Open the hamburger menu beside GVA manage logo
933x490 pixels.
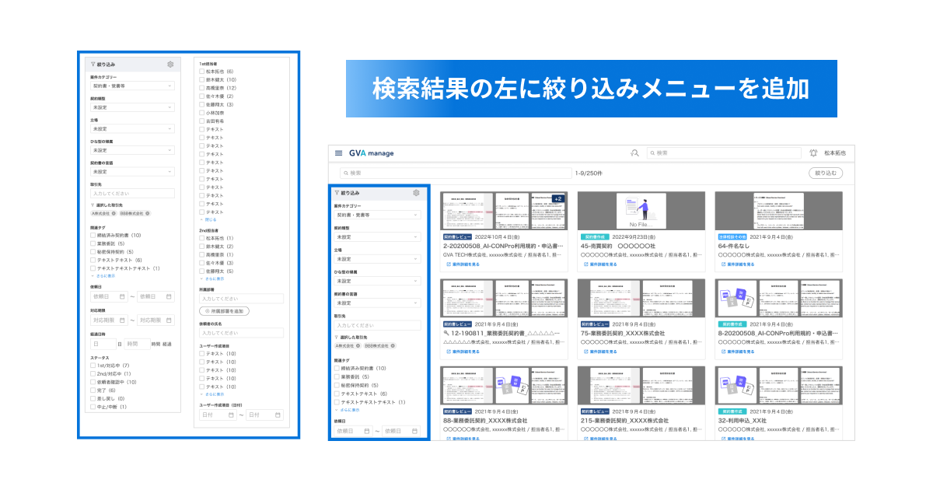click(338, 153)
